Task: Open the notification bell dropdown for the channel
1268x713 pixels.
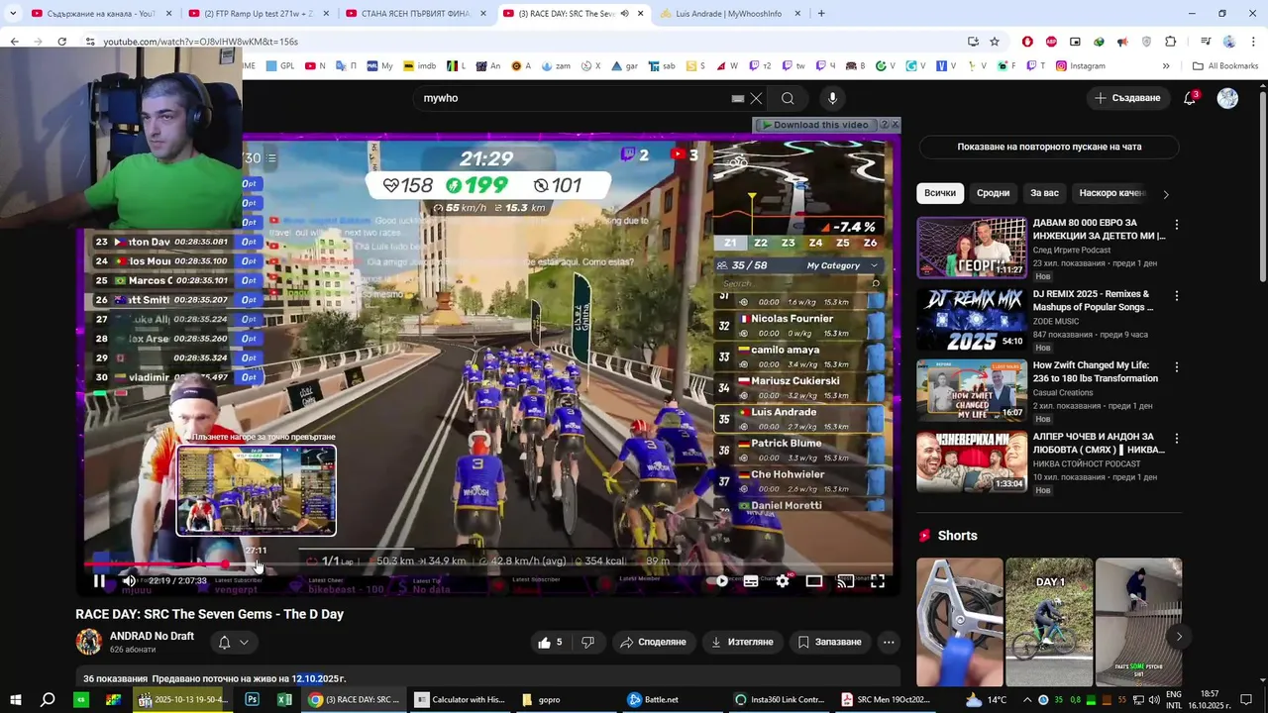Action: [x=233, y=642]
